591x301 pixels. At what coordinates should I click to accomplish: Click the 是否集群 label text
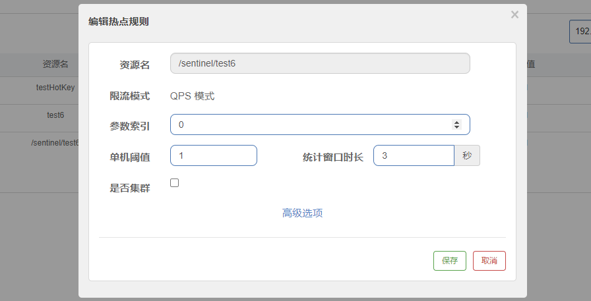129,188
